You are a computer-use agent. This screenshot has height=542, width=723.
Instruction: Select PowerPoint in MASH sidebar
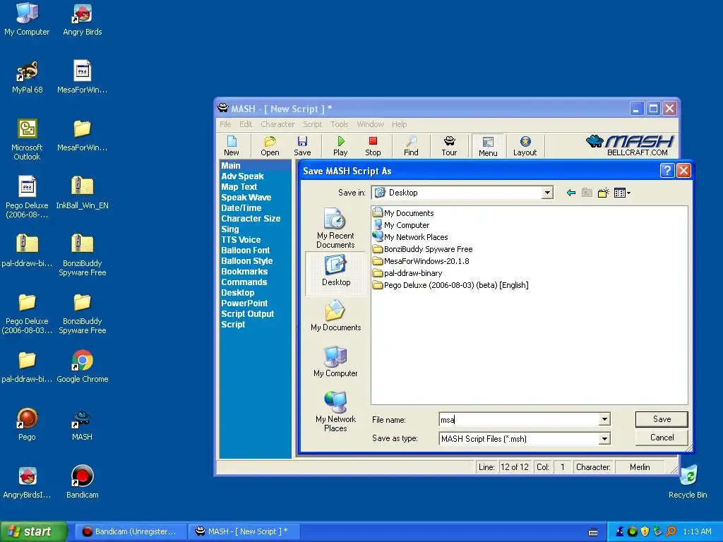[x=244, y=303]
